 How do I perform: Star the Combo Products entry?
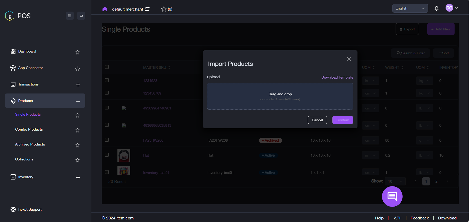(x=78, y=130)
